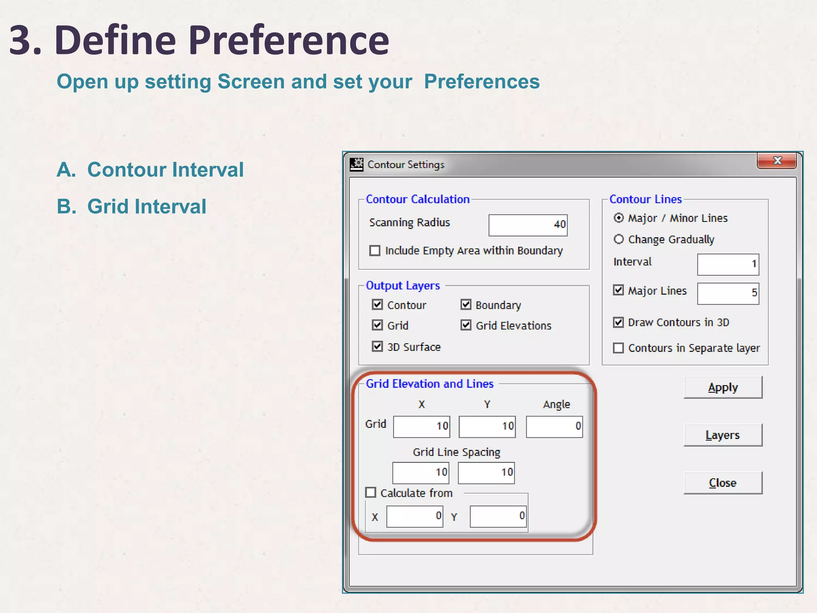Click the Contour Settings title bar icon
The image size is (817, 613).
(x=356, y=164)
